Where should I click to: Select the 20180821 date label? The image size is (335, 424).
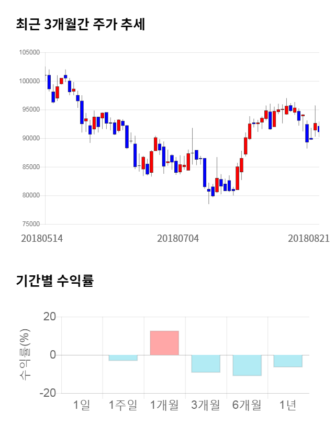point(308,238)
